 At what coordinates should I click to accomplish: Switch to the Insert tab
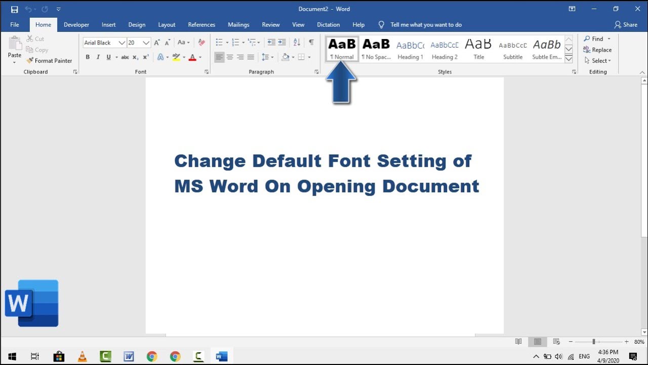point(108,24)
